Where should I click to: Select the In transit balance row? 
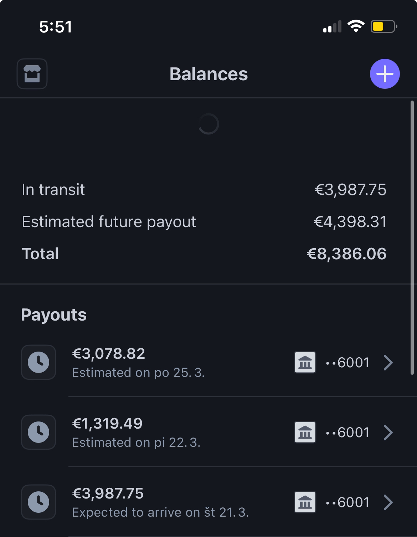[x=204, y=190]
